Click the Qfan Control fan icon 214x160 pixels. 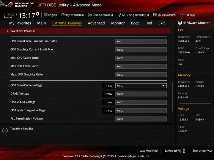click(x=90, y=15)
